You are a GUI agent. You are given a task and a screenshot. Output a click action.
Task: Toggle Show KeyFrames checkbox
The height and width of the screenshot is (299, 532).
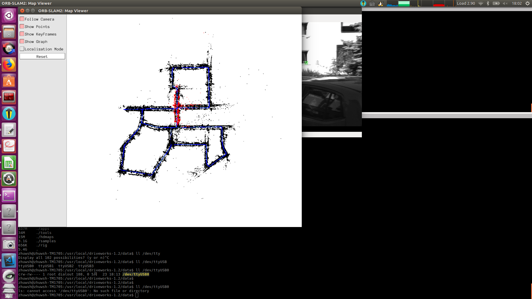(x=22, y=34)
